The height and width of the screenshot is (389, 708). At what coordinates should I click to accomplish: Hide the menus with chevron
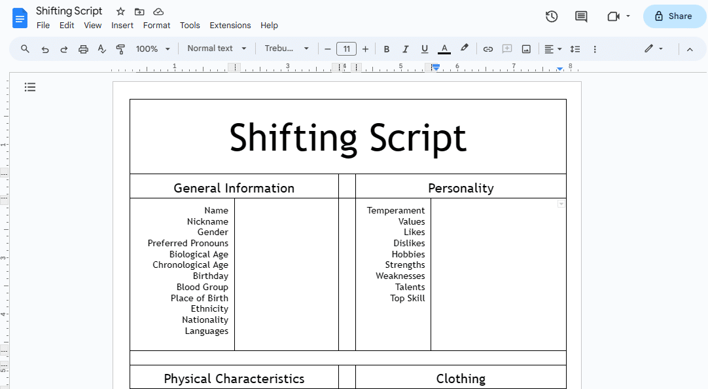pos(690,49)
